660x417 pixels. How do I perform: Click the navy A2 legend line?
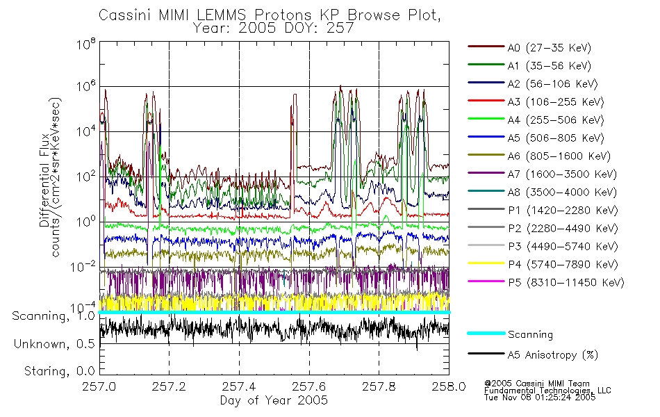486,83
